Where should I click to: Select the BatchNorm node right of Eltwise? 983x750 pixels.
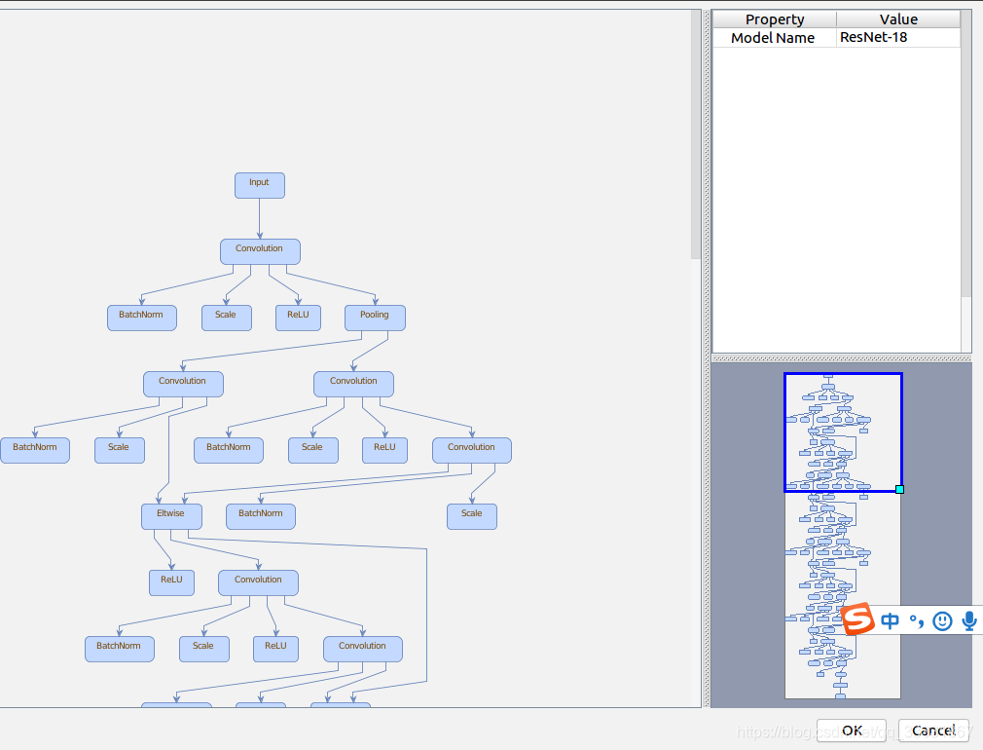pos(261,516)
